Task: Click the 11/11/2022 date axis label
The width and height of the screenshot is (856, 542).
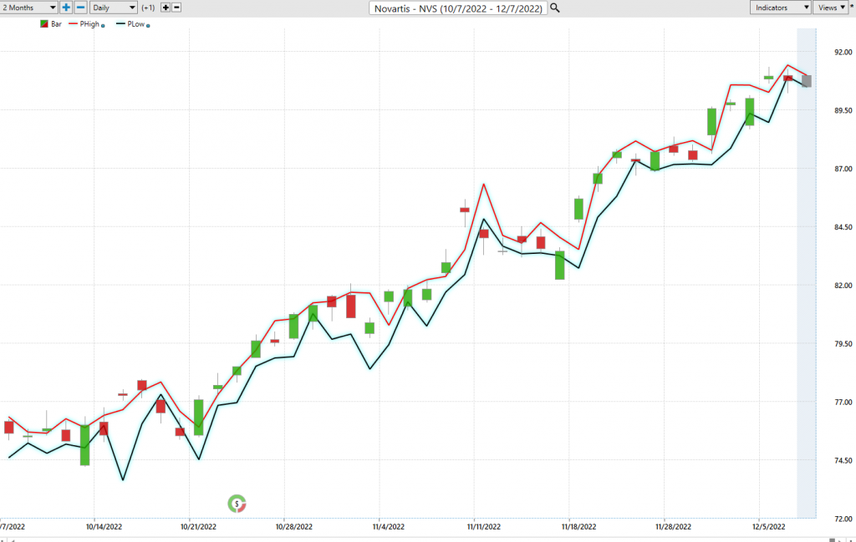Action: point(484,527)
